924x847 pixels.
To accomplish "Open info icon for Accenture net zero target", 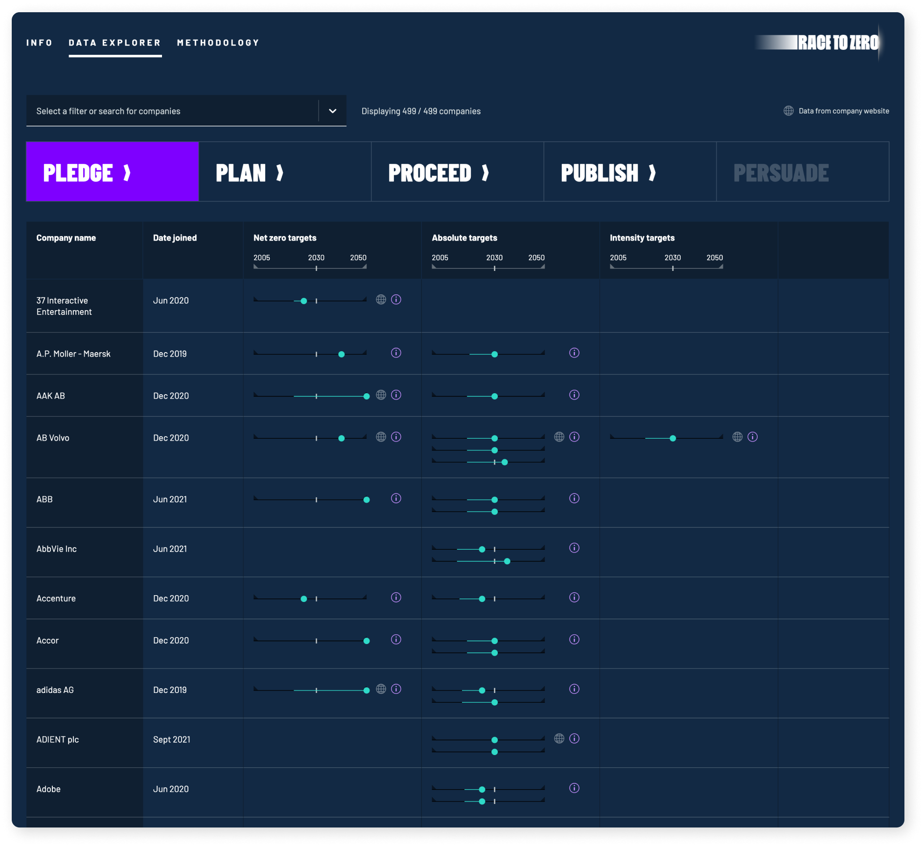I will click(x=396, y=598).
